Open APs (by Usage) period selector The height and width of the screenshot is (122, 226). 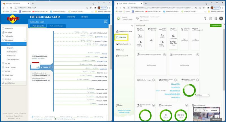point(186,105)
